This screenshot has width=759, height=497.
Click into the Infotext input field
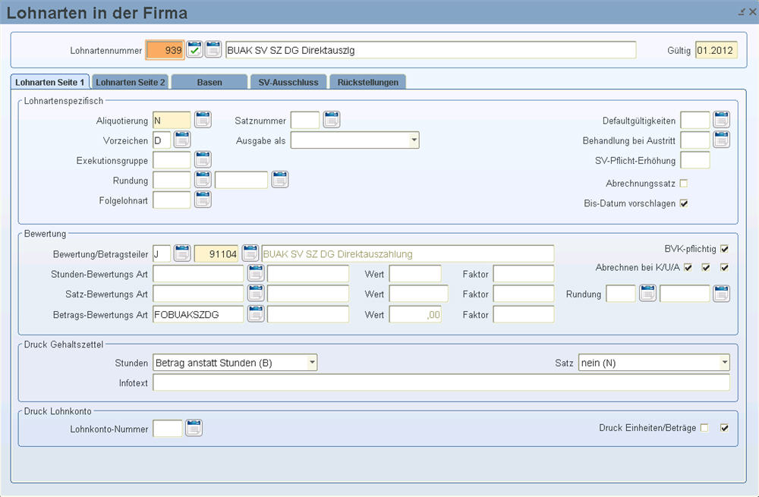click(440, 382)
